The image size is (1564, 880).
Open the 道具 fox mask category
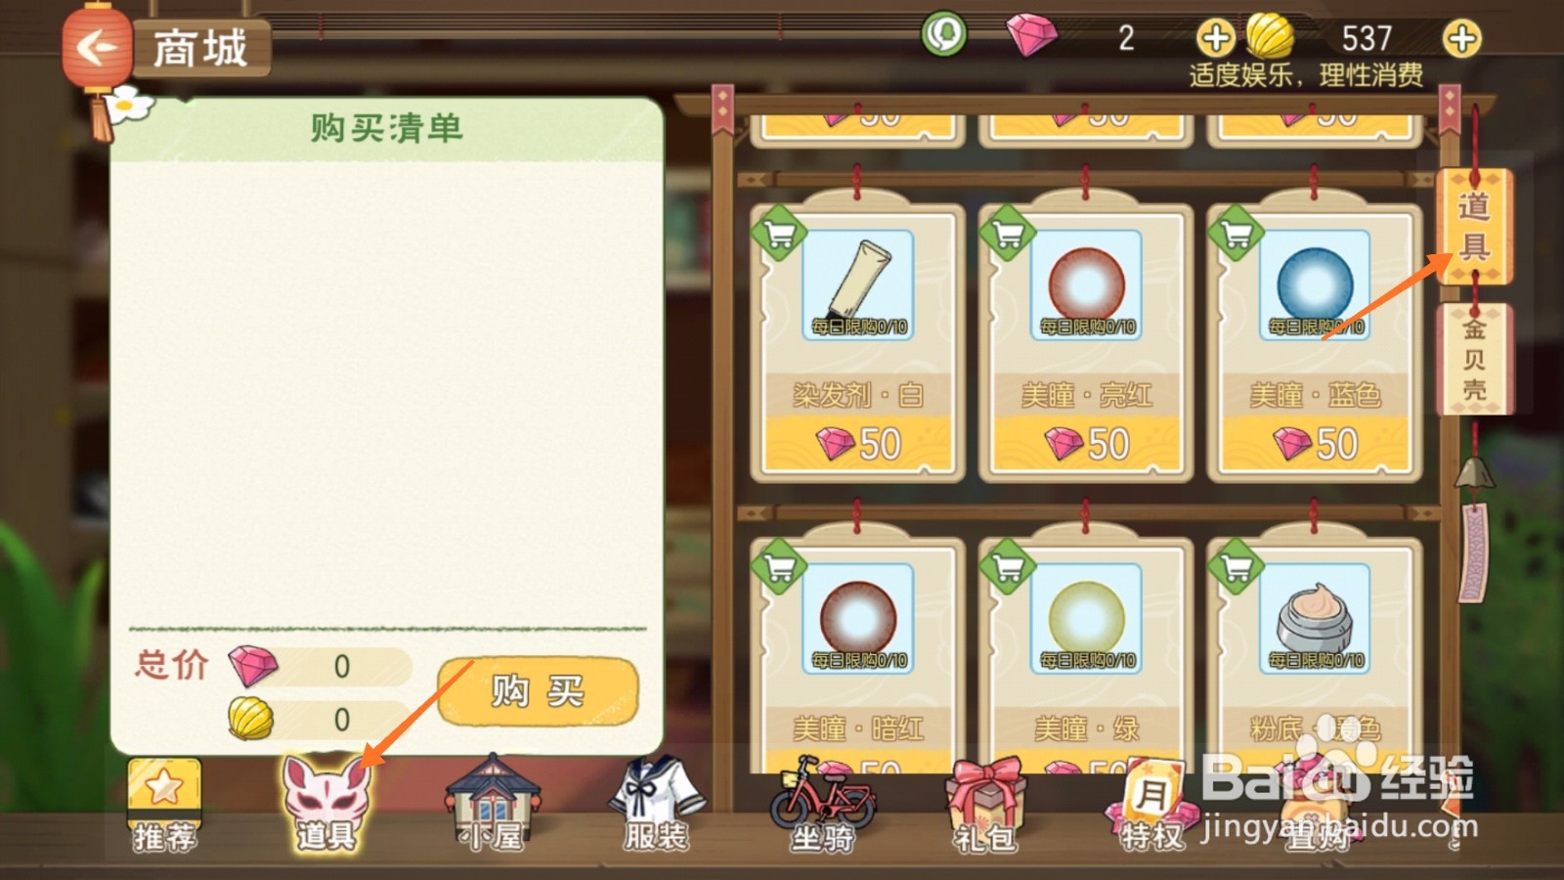click(326, 804)
